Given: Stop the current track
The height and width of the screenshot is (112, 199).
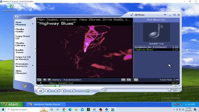Looking at the screenshot, I should (48, 91).
